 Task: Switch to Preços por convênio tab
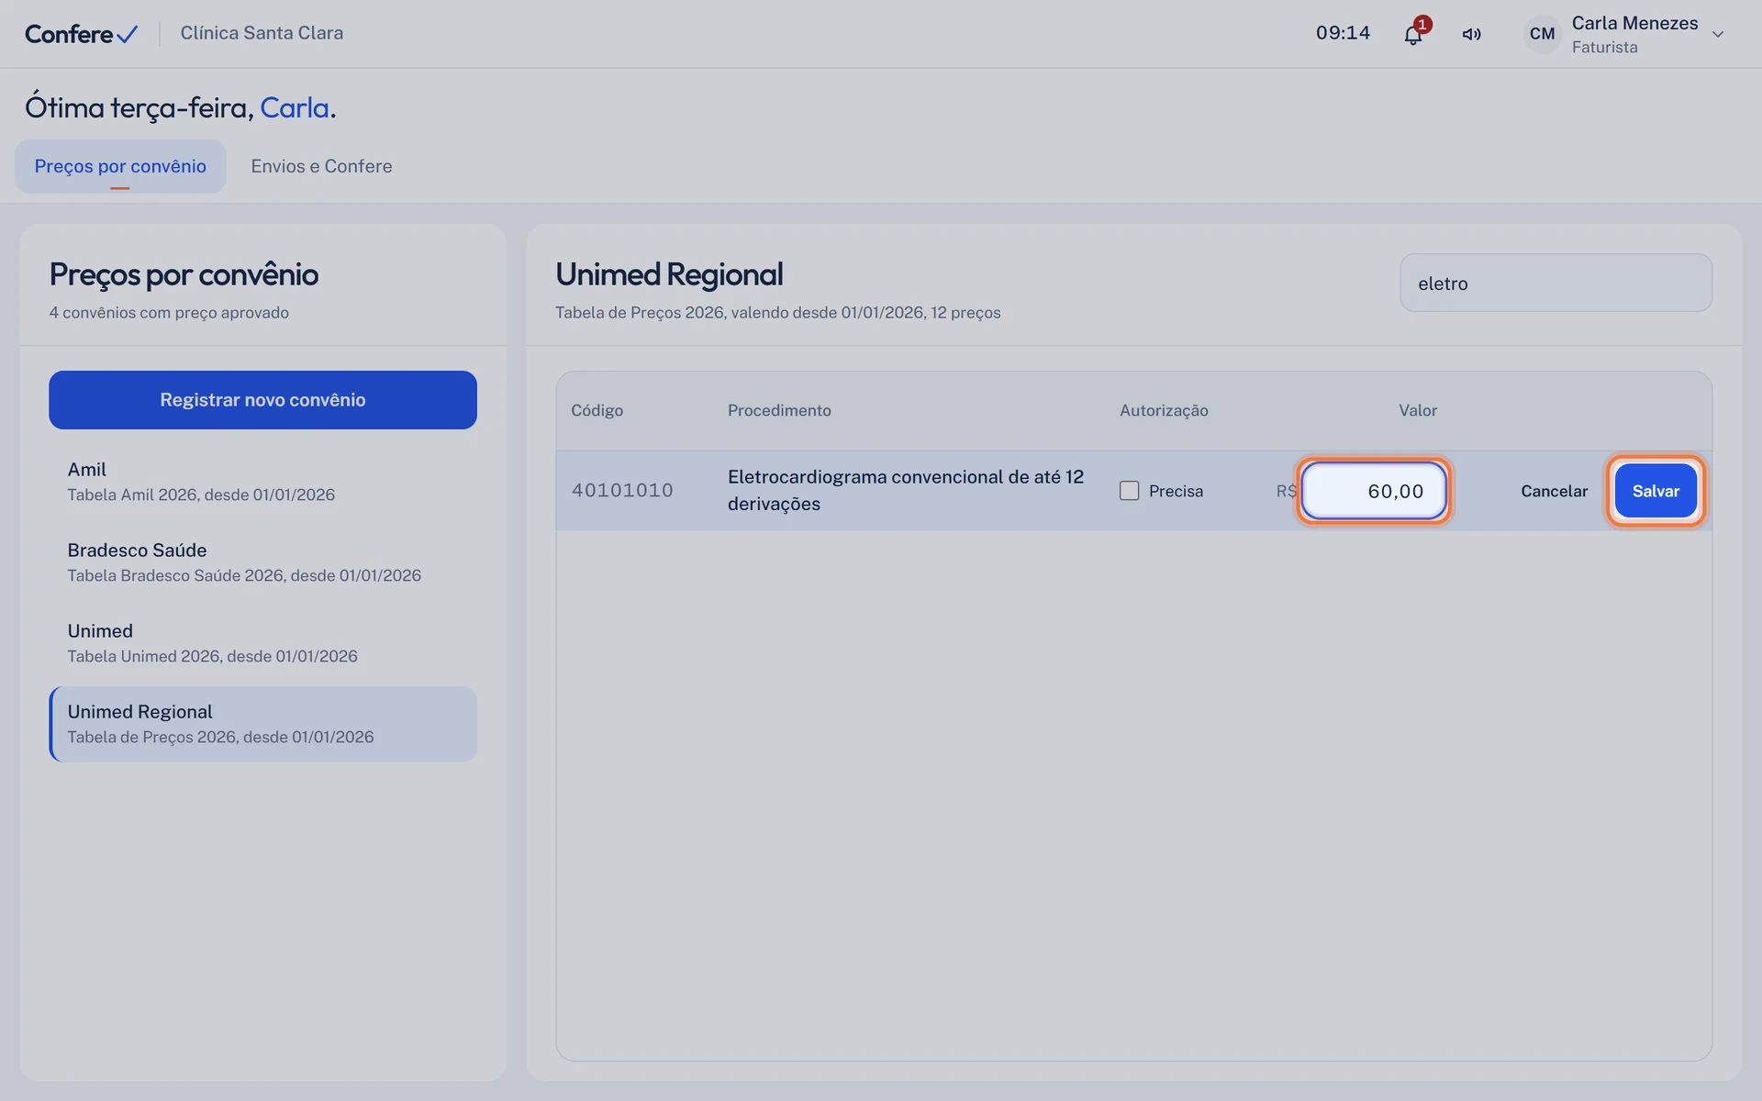(x=120, y=166)
